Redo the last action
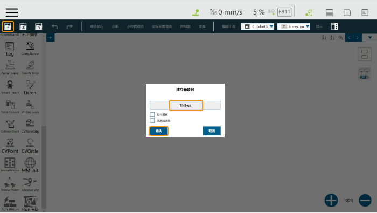377x213 pixels. click(69, 26)
